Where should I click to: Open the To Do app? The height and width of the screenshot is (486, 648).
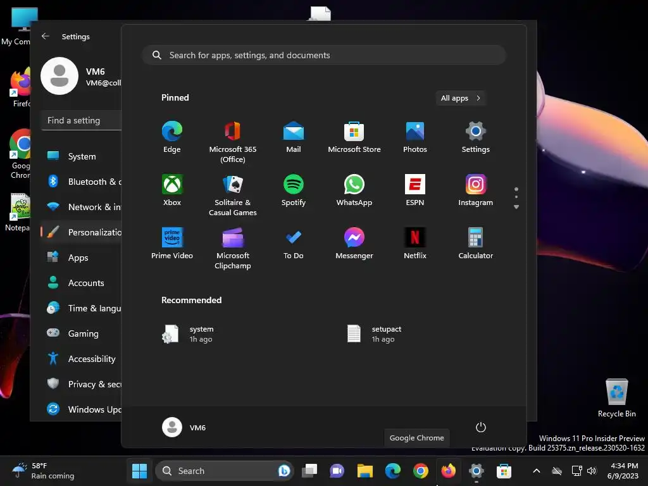294,244
